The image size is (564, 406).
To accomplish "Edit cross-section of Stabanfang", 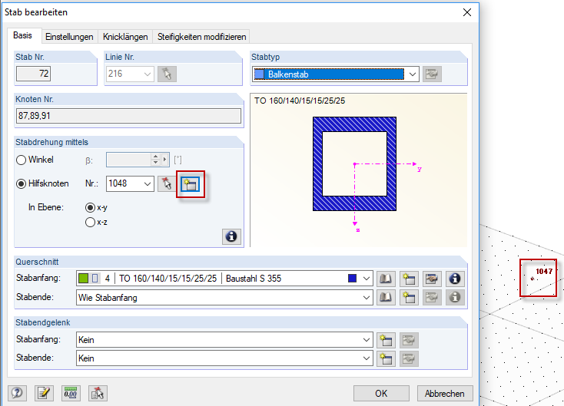I will tap(432, 279).
